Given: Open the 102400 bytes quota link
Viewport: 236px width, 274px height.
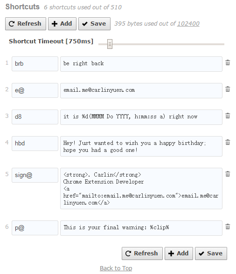Looking at the screenshot, I should tap(188, 24).
